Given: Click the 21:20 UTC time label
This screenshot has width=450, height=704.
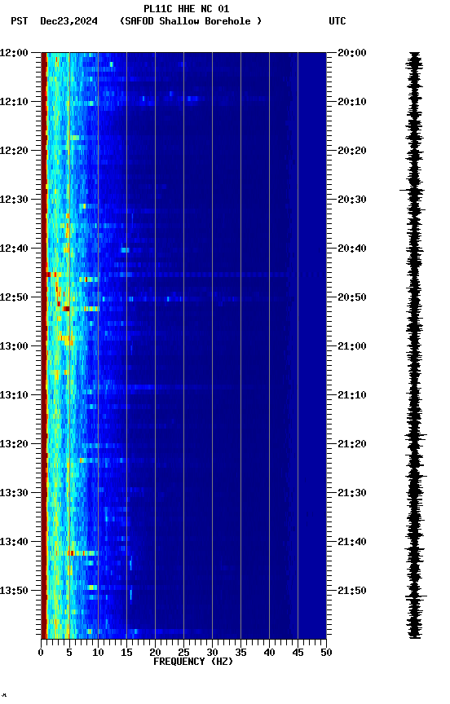Looking at the screenshot, I should (x=352, y=445).
